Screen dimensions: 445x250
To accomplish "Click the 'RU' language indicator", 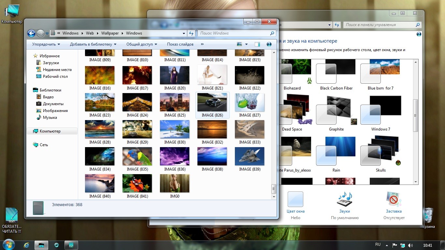I will click(x=378, y=244).
